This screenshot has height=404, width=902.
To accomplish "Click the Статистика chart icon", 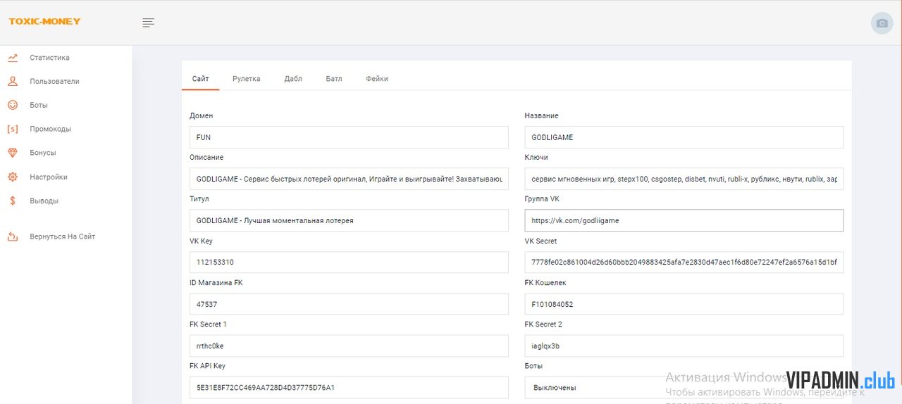I will (13, 58).
